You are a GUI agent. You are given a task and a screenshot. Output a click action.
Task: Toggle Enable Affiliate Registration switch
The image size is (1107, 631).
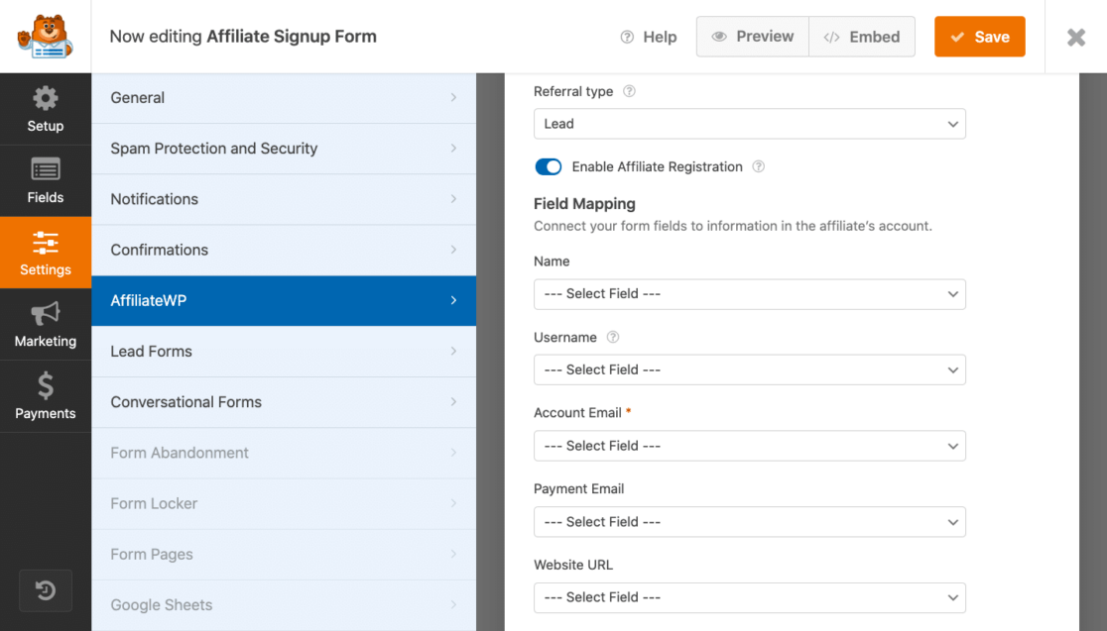(x=548, y=166)
